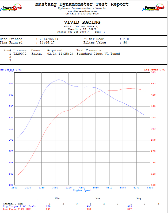The image size is (168, 213).
Task: Select license T229072 in run 1
Action: point(20,54)
